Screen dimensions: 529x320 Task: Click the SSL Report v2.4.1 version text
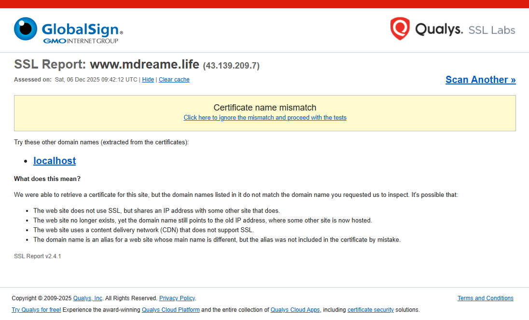(x=38, y=256)
